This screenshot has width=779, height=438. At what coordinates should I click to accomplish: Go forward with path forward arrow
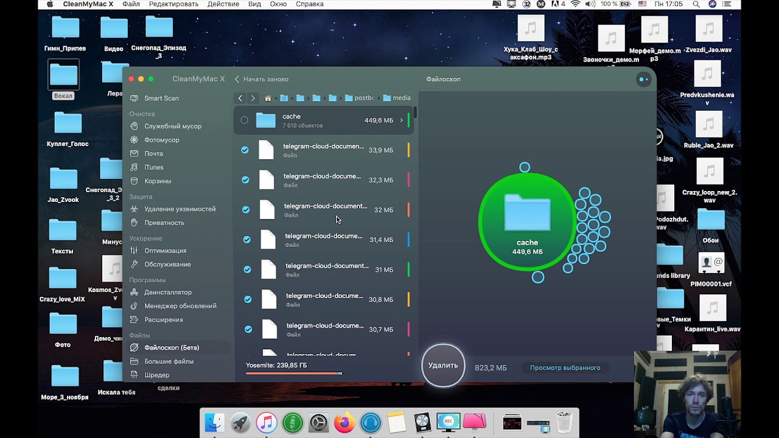tap(253, 98)
